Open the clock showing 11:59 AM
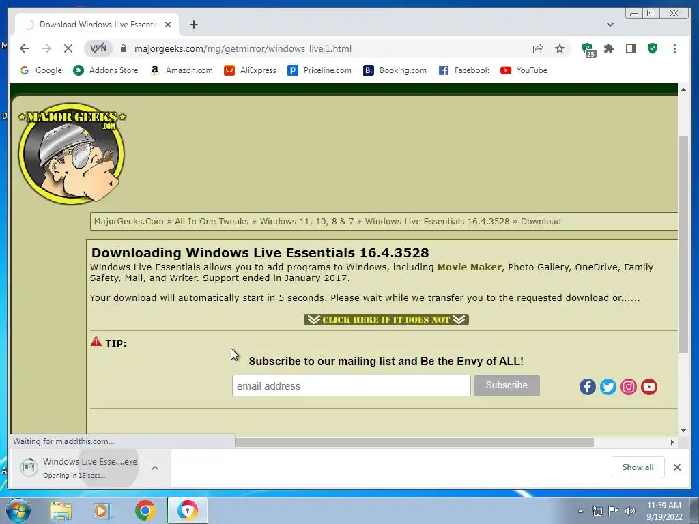This screenshot has width=699, height=524. 664,511
